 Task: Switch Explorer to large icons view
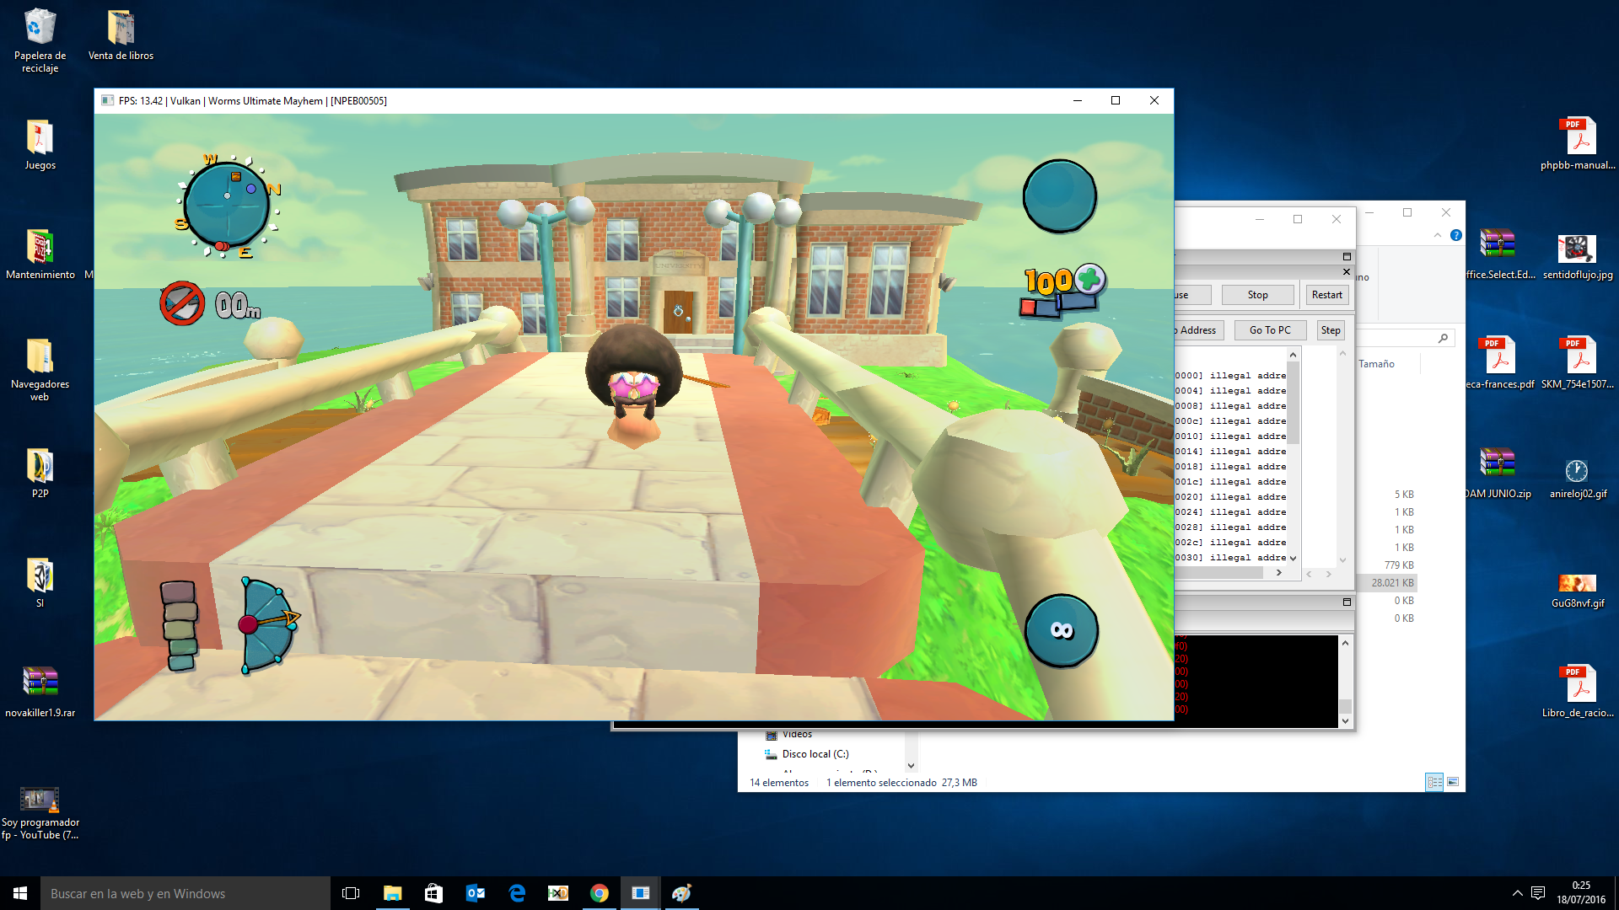pyautogui.click(x=1453, y=782)
